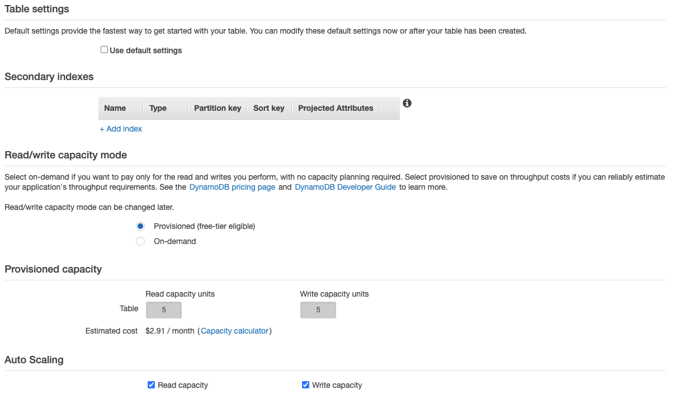
Task: Click the Auto Scaling section heading
Action: [34, 360]
